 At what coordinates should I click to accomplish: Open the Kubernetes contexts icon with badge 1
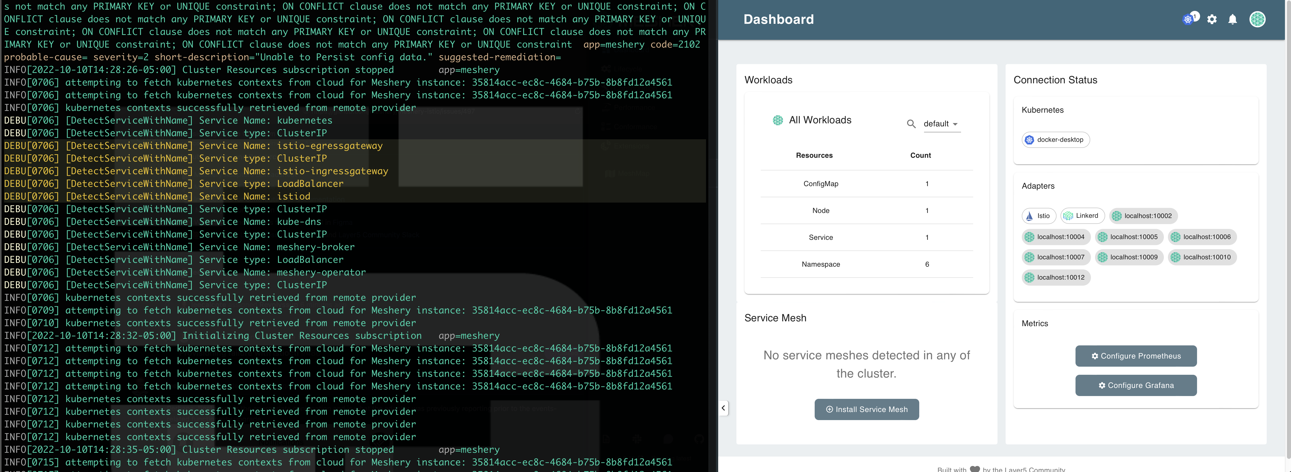(1189, 19)
